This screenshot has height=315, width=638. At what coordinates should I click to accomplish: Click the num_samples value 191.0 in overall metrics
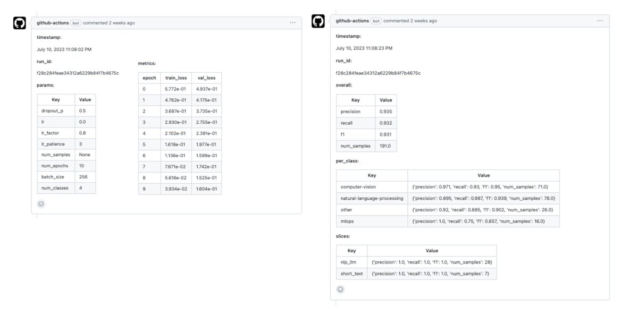(x=385, y=146)
